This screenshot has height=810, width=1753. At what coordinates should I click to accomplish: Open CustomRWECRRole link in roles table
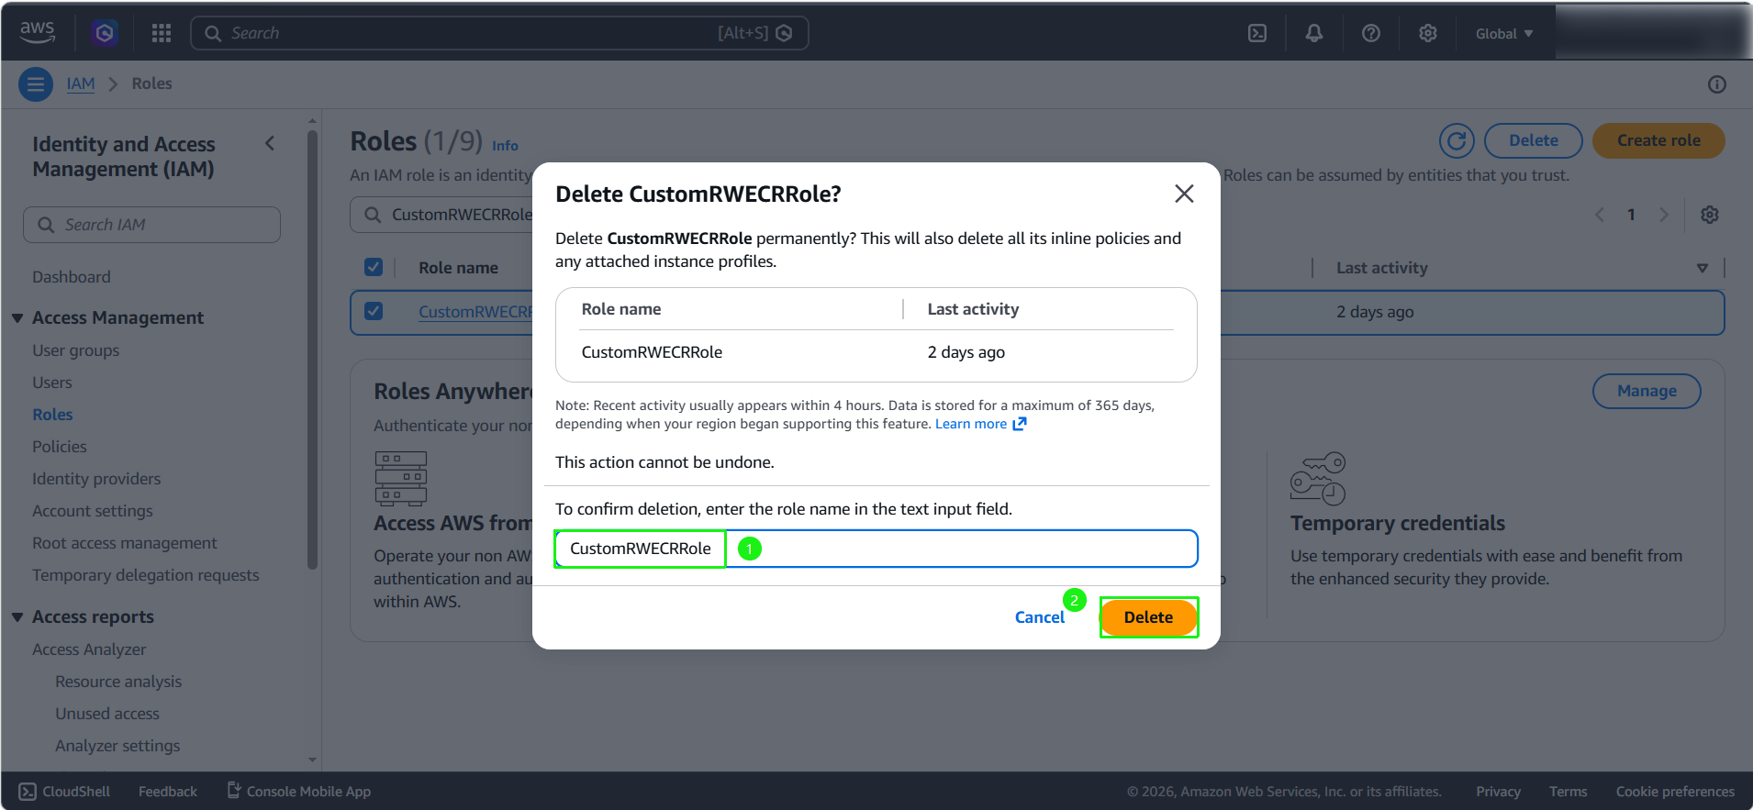(475, 312)
